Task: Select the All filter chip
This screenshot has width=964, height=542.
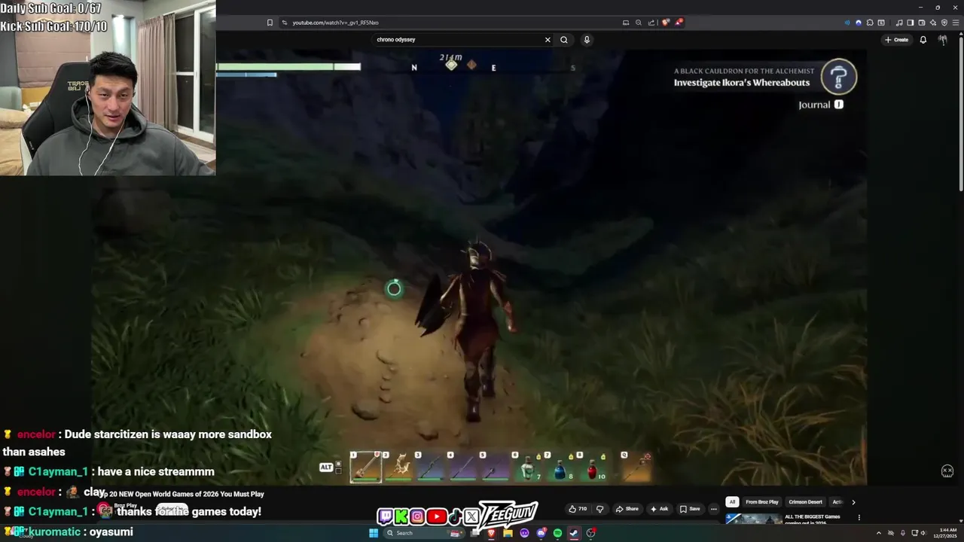Action: click(731, 502)
